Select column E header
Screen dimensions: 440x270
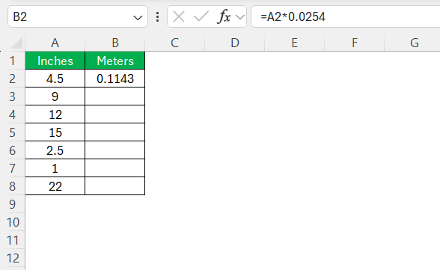[x=294, y=43]
